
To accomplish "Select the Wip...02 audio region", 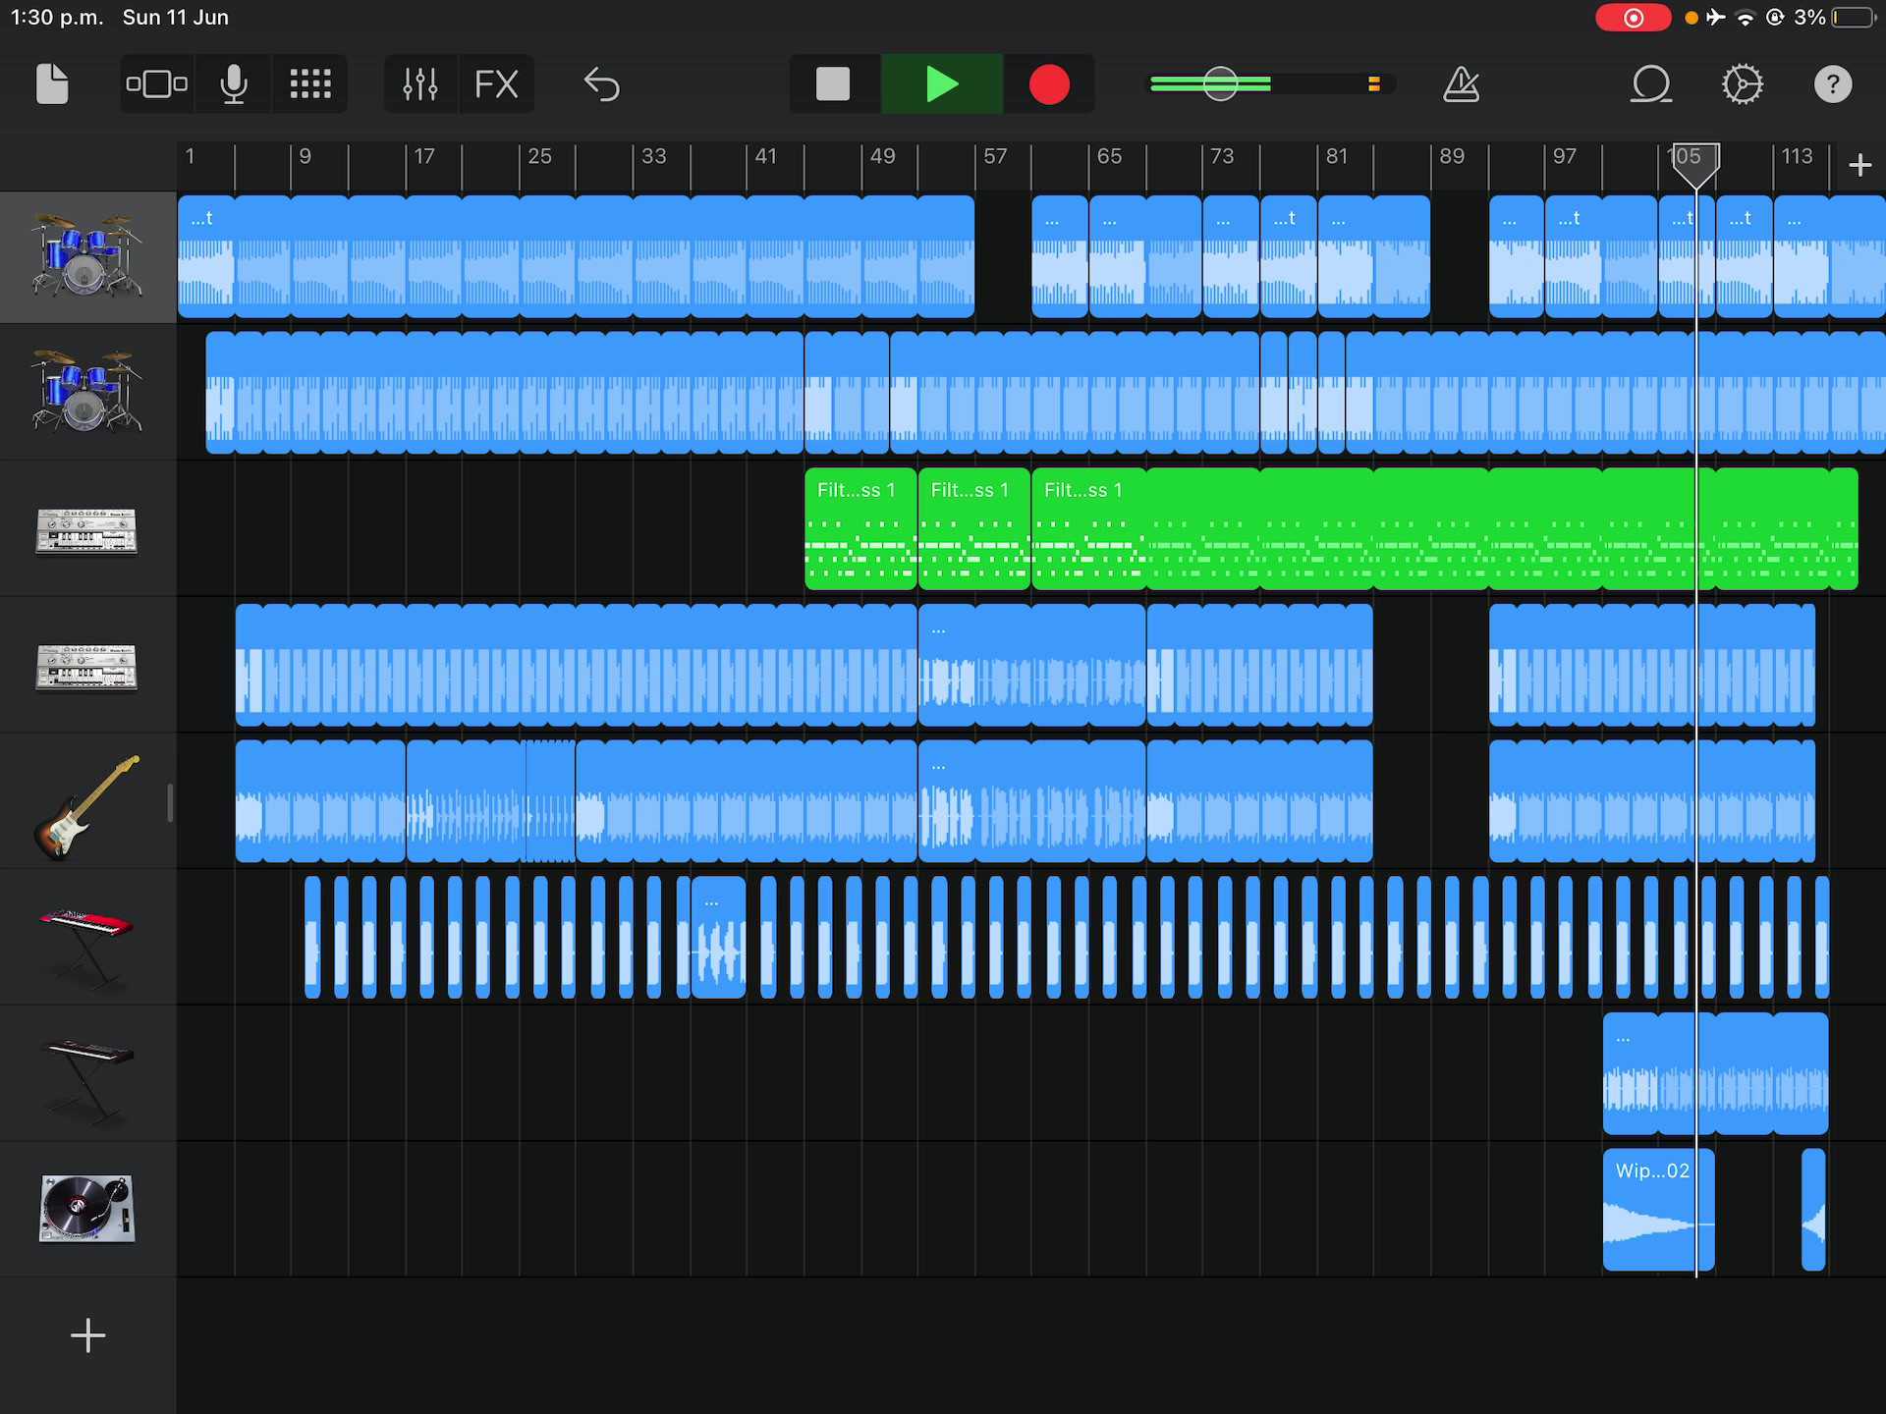I will point(1658,1210).
